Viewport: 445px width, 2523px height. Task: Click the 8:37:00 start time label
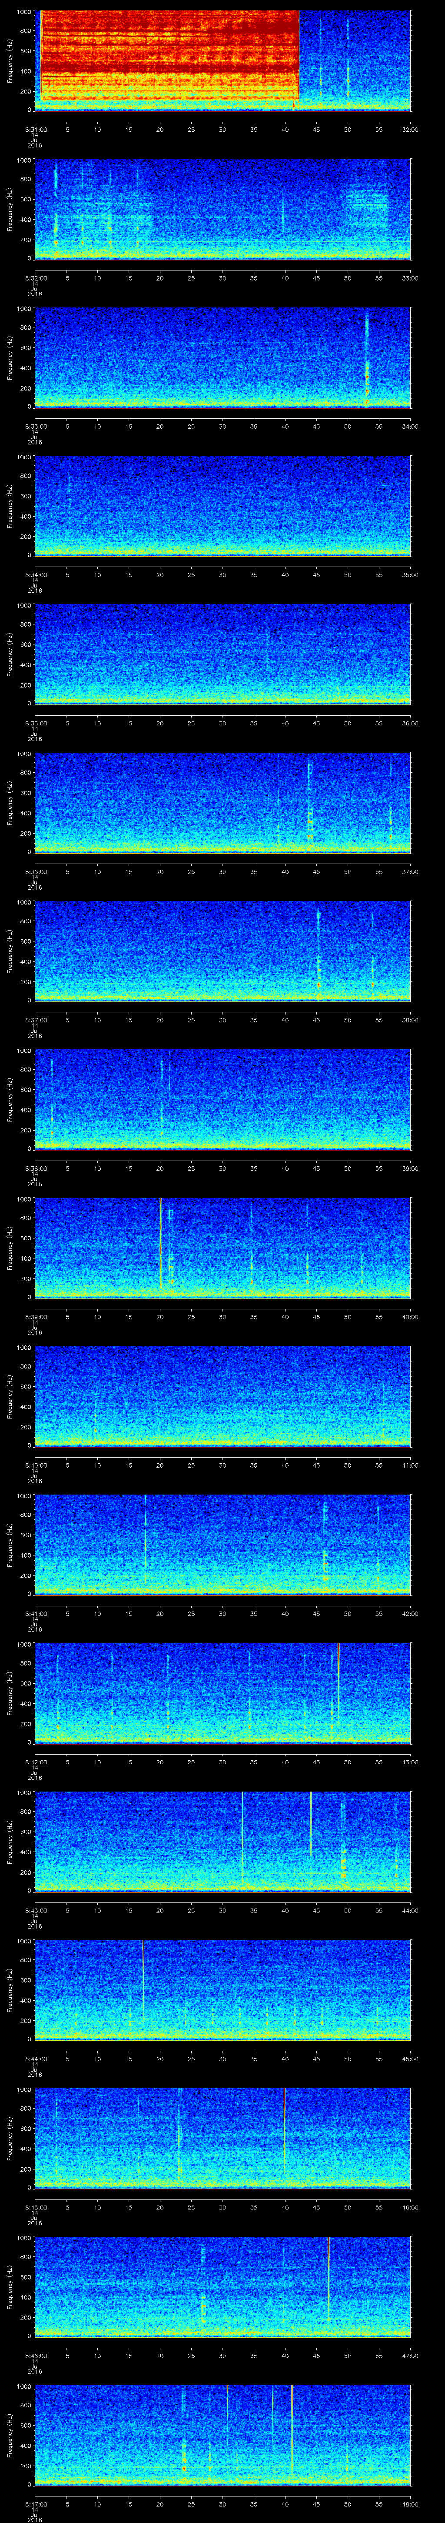35,1020
